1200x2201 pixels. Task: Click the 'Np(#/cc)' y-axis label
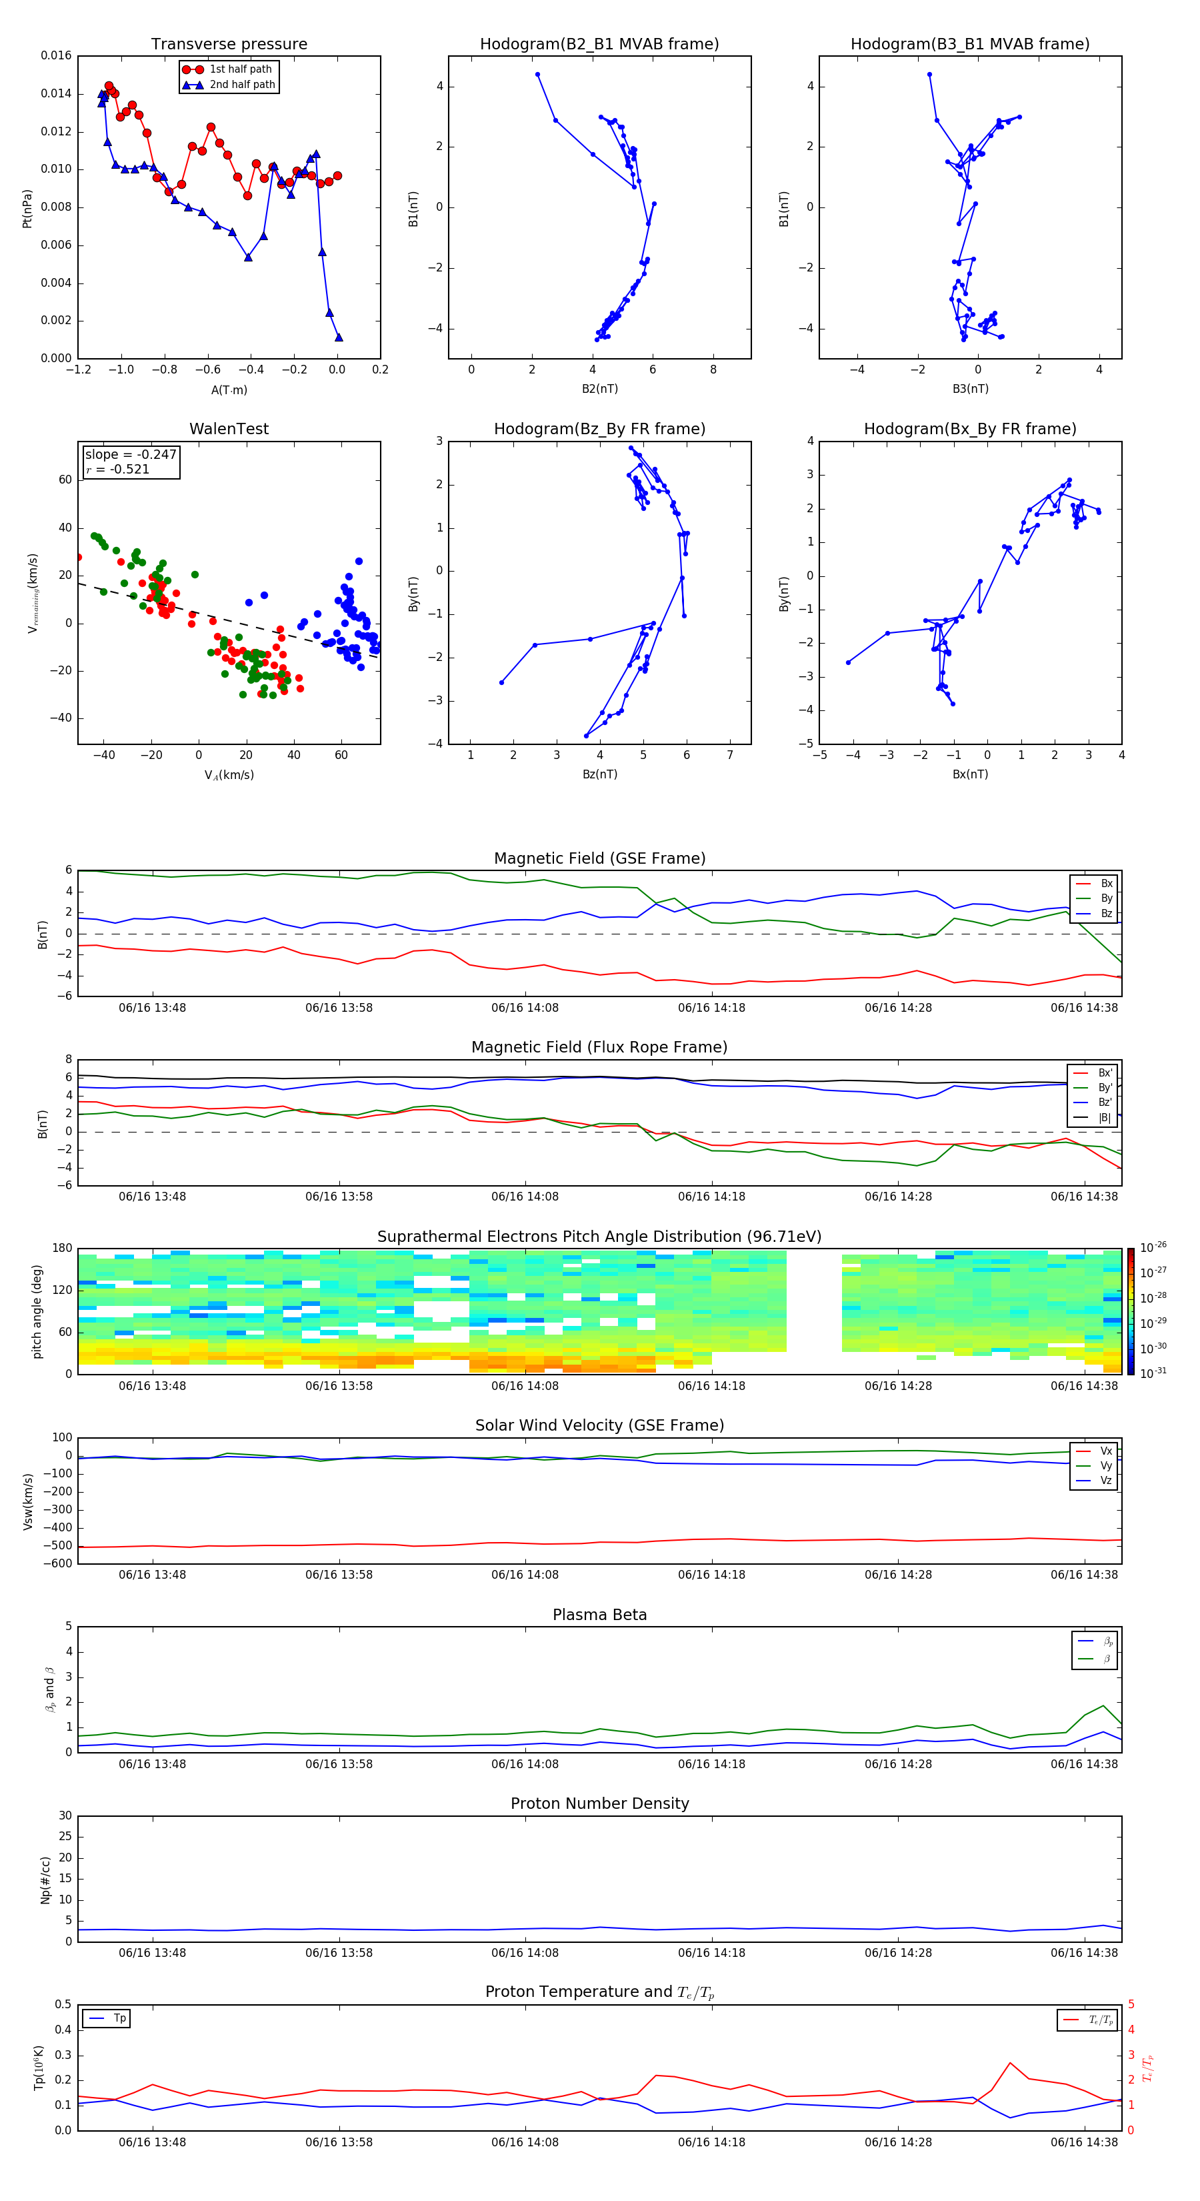pyautogui.click(x=45, y=1879)
